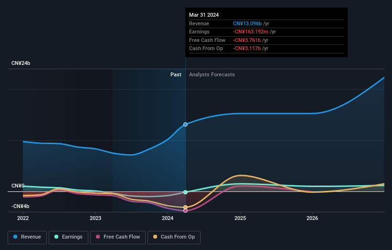Click the -CN¥3.761b free cash flow value
This screenshot has height=250, width=392.
(x=247, y=40)
